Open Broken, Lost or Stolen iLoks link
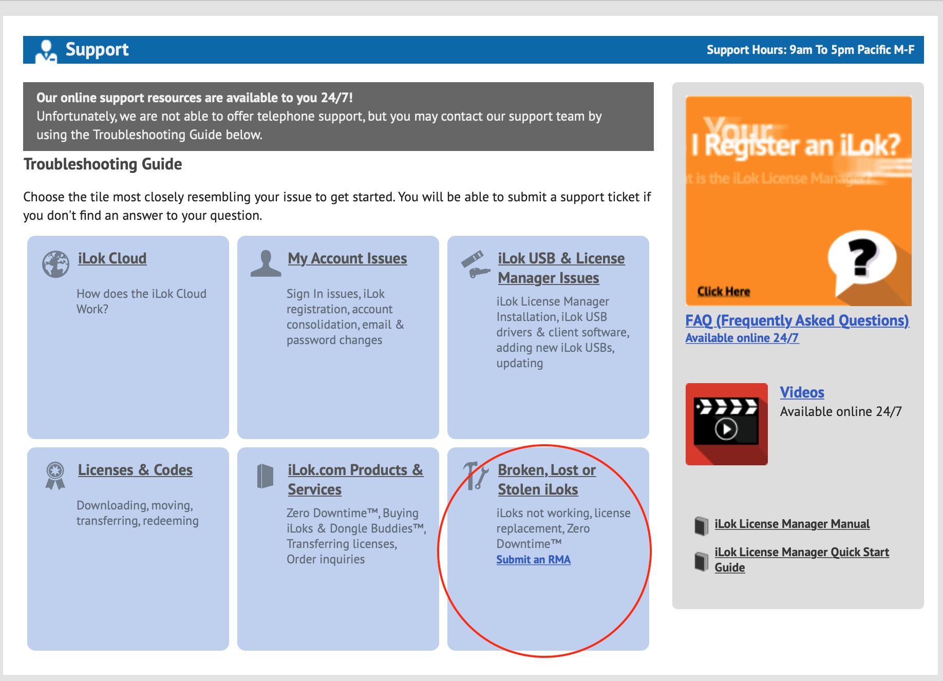The height and width of the screenshot is (681, 943). click(546, 480)
